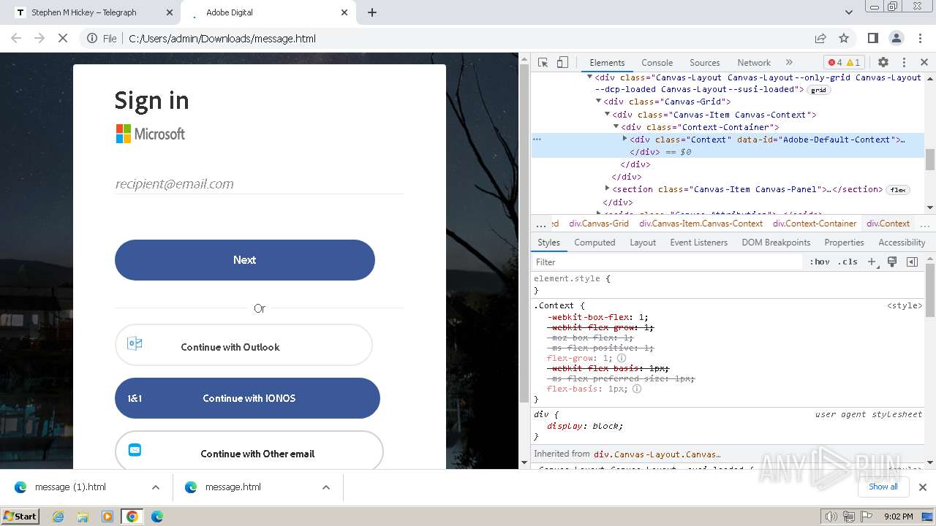This screenshot has width=936, height=526.
Task: Select the Styles pane tab
Action: click(x=548, y=243)
